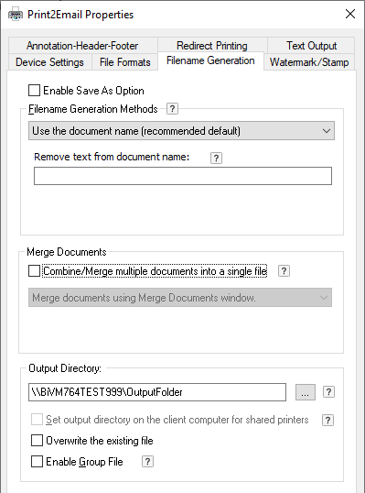The image size is (365, 493).
Task: Open the File Formats tab
Action: pyautogui.click(x=125, y=62)
